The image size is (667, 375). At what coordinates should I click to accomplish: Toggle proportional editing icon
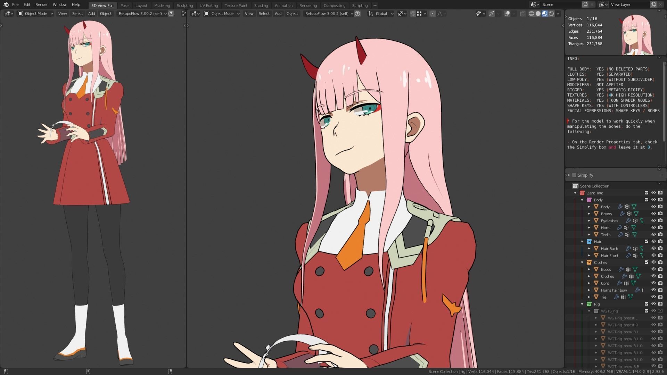point(433,14)
